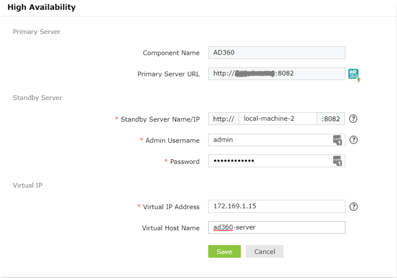
Task: Open help icon for Standby Server Name/IP
Action: pyautogui.click(x=353, y=118)
